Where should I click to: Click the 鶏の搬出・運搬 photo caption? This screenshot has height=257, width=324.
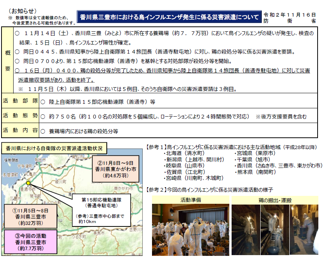(275, 200)
